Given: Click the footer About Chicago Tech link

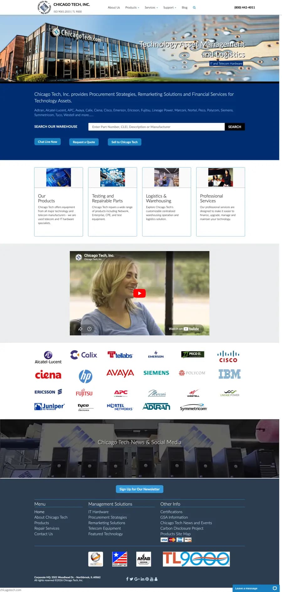Looking at the screenshot, I should point(51,517).
